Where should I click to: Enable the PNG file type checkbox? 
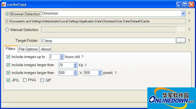[x=25, y=80]
